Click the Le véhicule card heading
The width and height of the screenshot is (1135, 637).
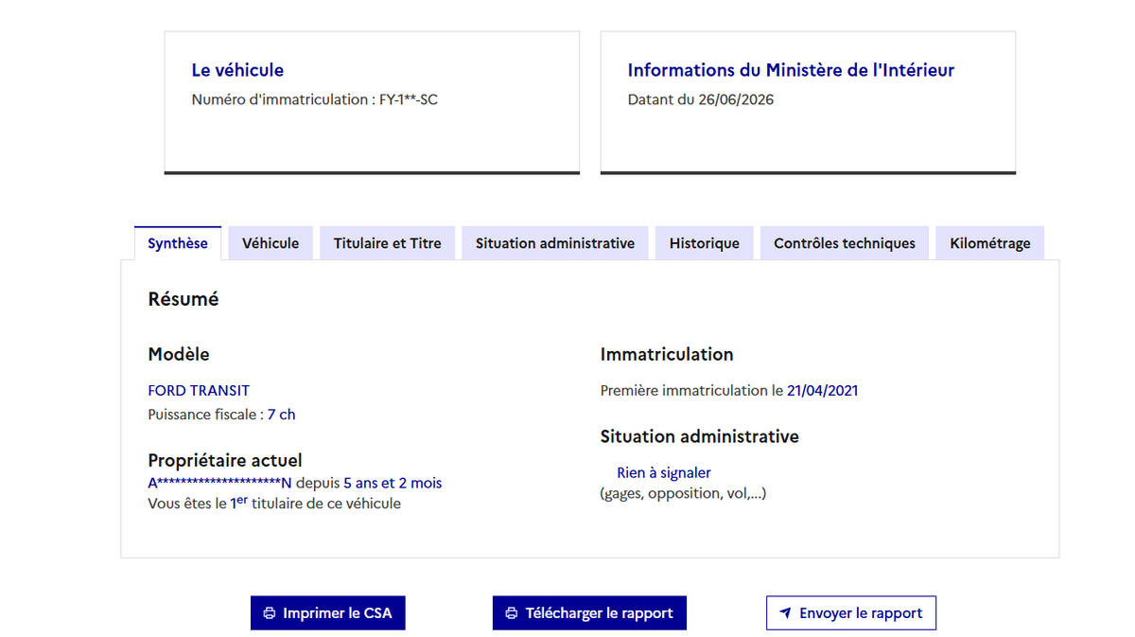237,70
